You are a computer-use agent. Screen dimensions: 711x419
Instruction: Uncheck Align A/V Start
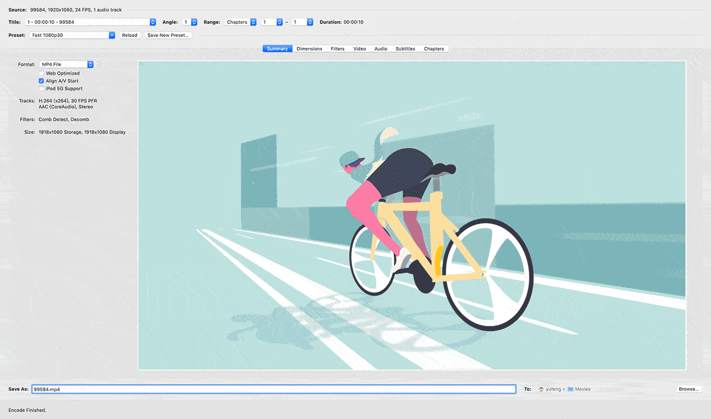pos(42,81)
